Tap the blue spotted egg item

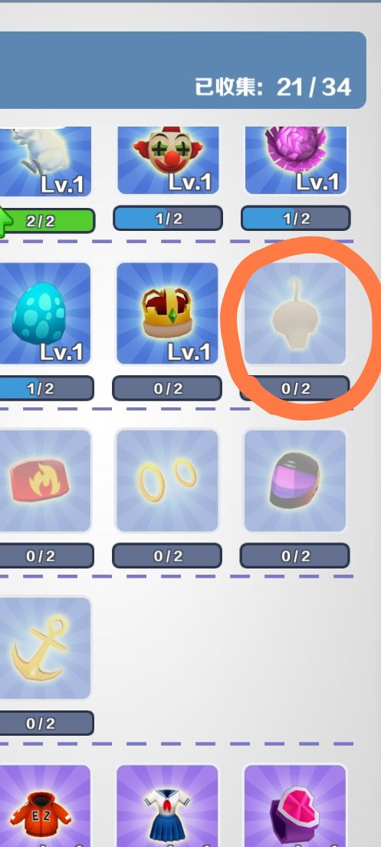click(45, 313)
